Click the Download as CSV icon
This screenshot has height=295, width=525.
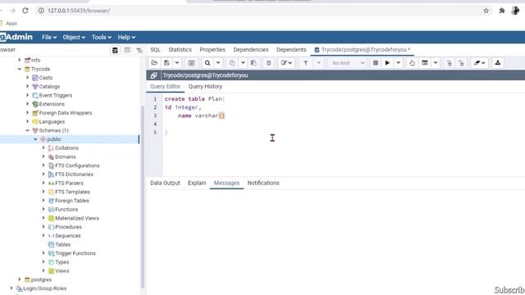498,63
